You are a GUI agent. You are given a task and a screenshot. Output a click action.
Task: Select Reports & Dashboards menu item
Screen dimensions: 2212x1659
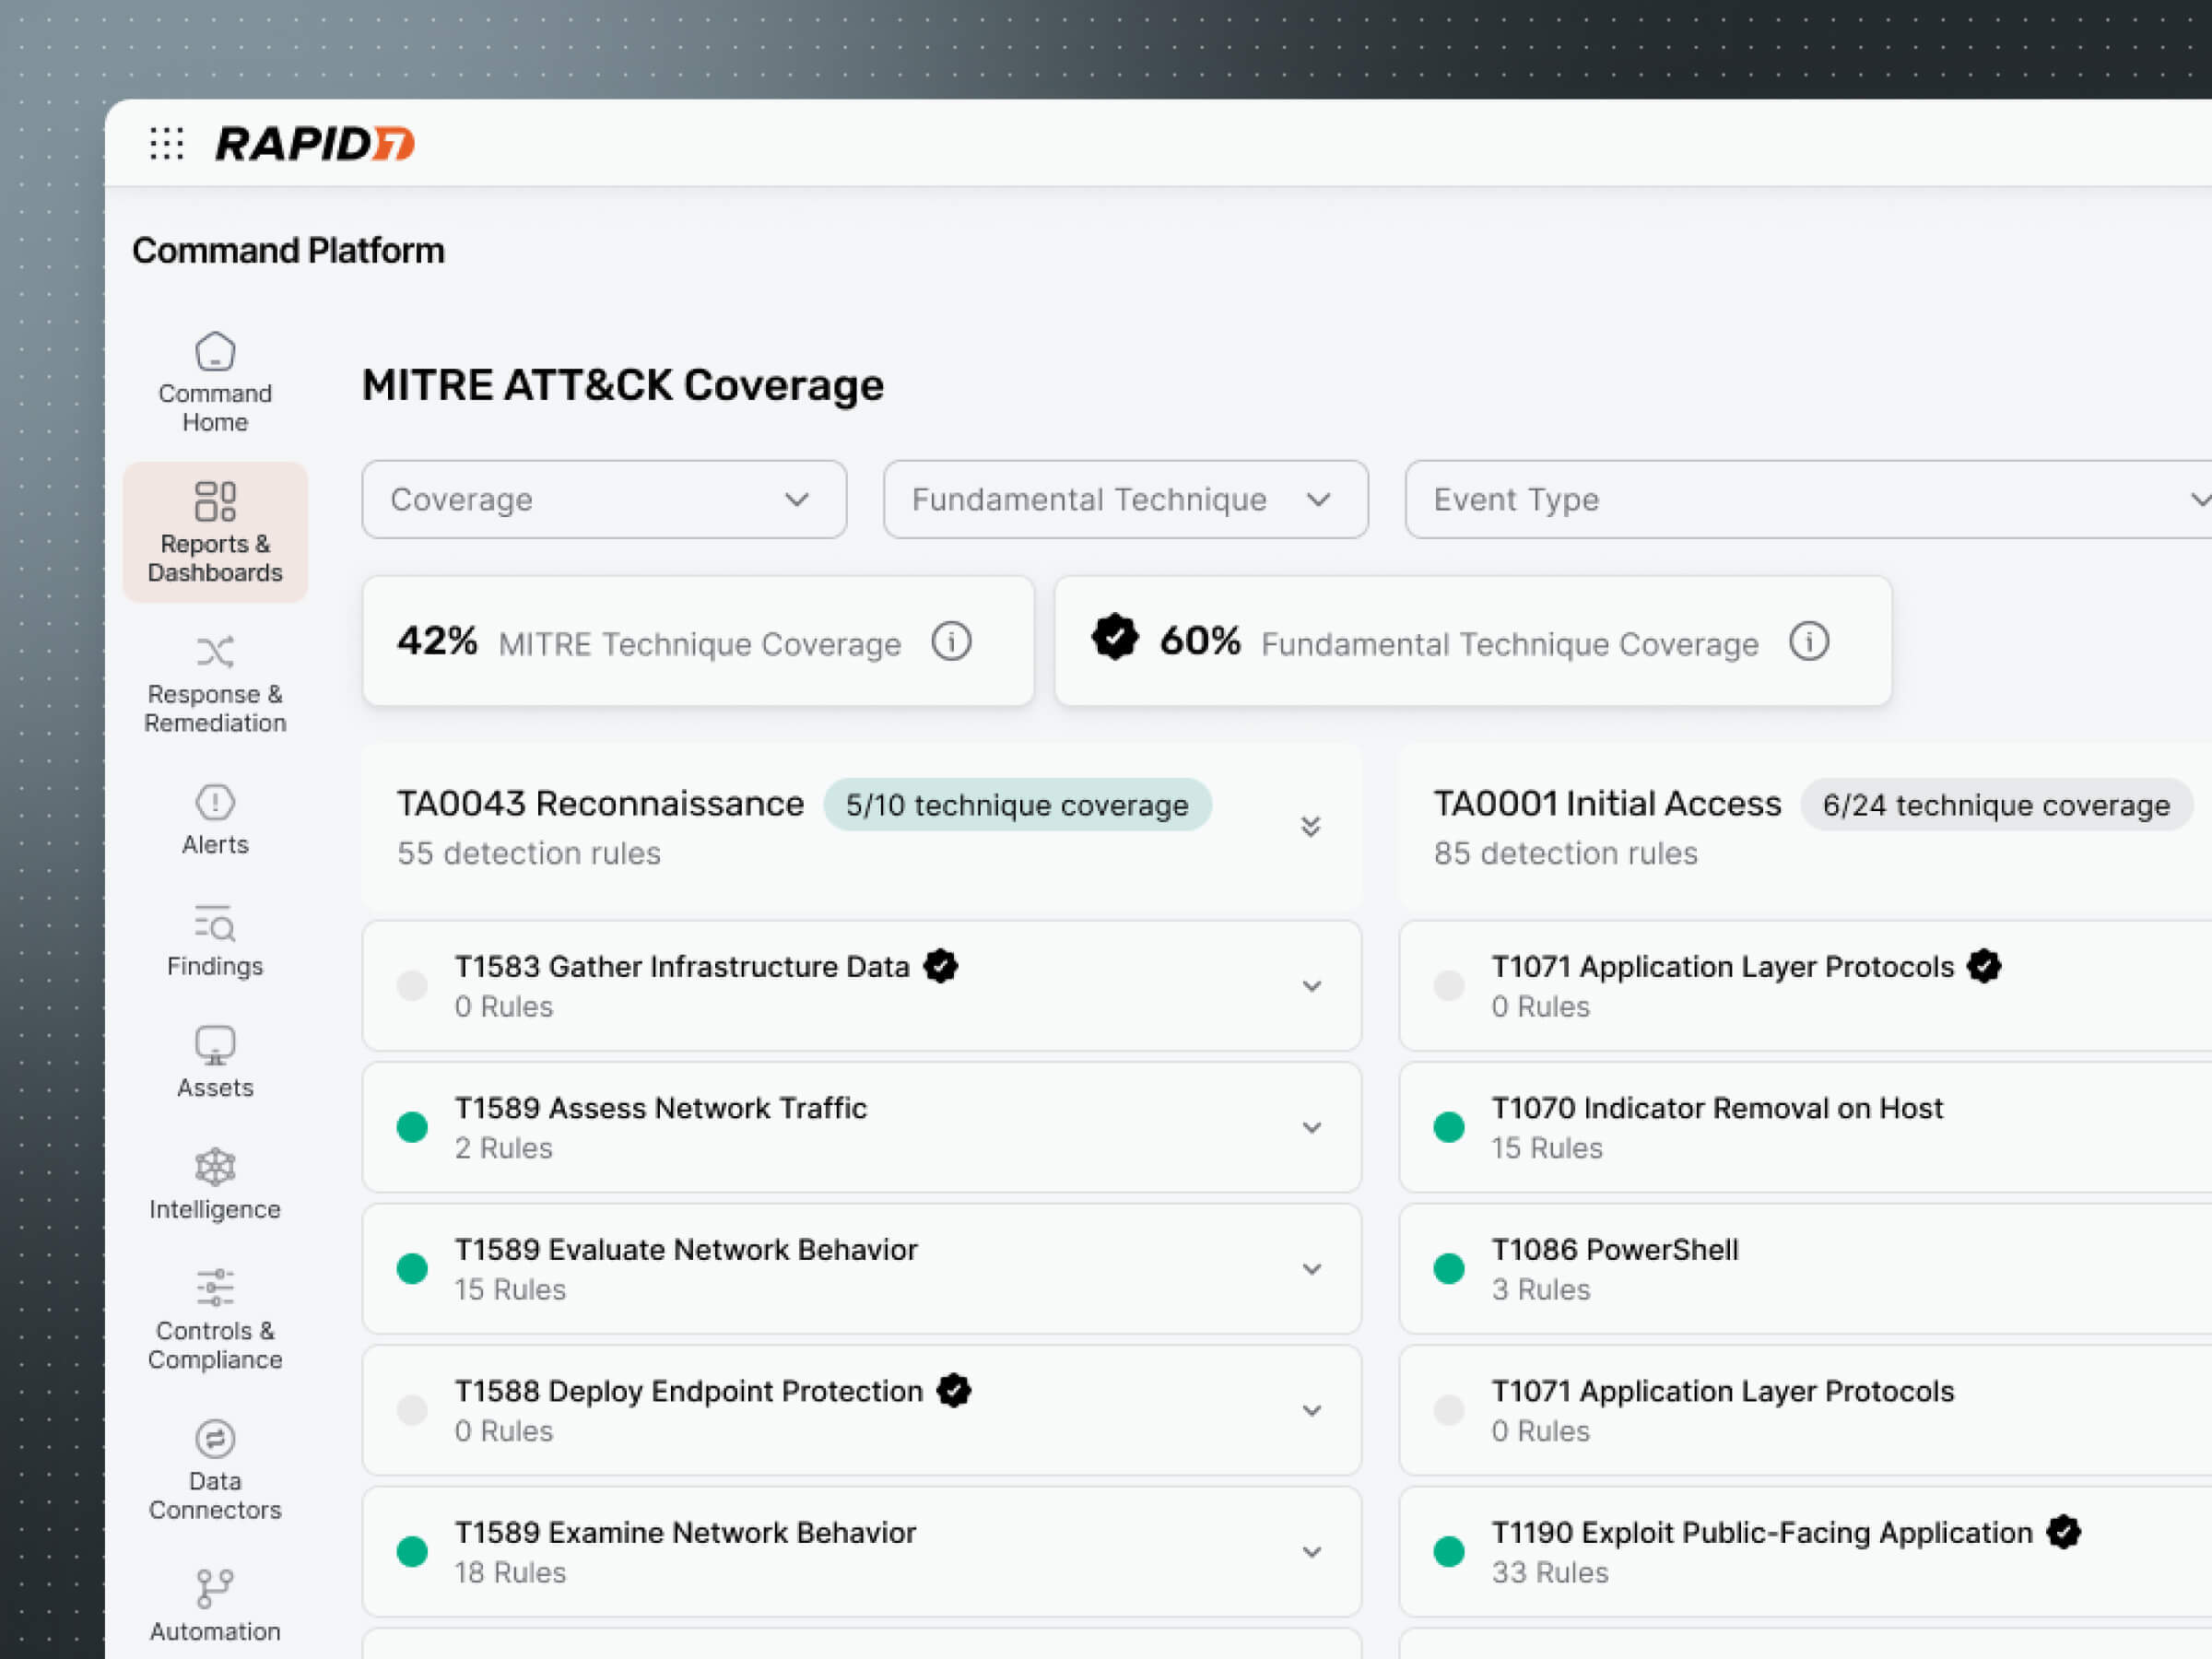coord(215,533)
